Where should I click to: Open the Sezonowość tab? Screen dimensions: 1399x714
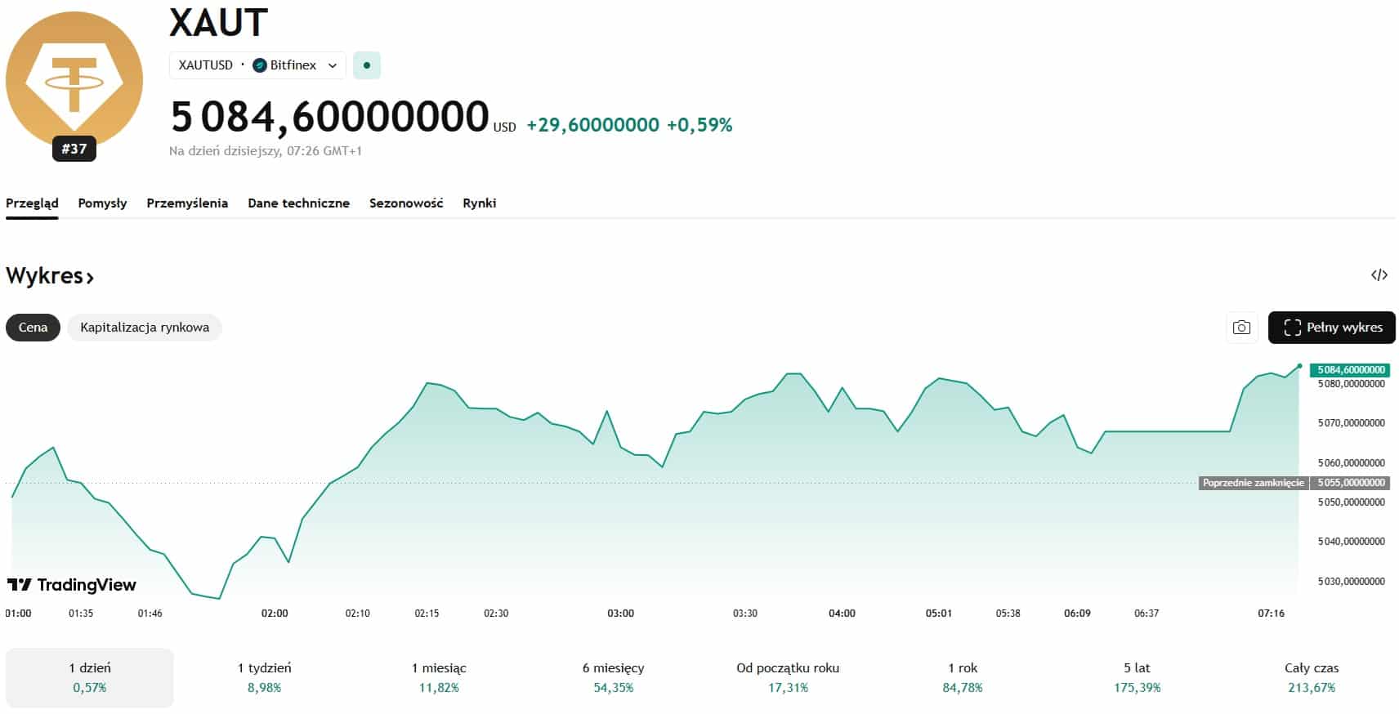[x=406, y=203]
